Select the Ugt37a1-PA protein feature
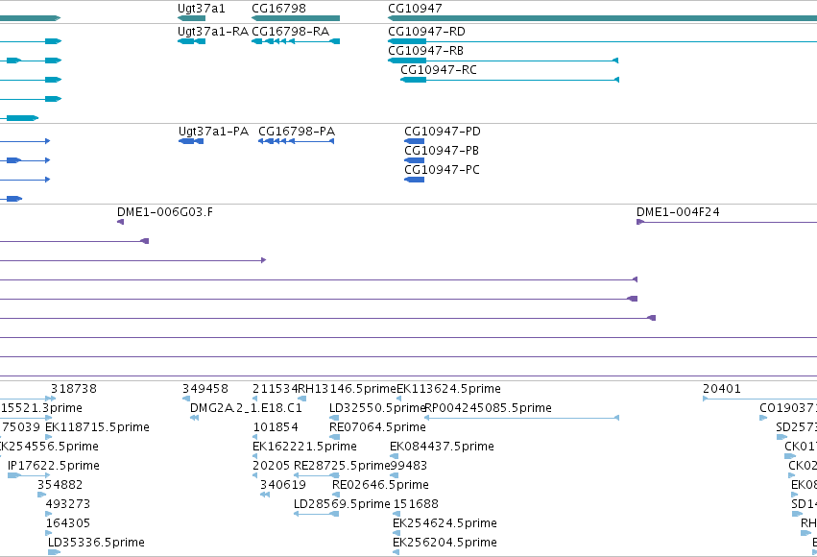Viewport: 817px width, 557px height. [x=191, y=141]
